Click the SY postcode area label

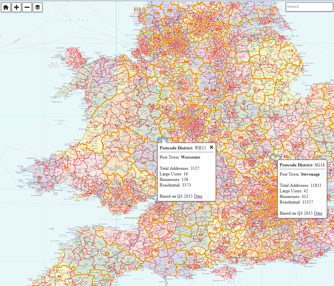(127, 113)
